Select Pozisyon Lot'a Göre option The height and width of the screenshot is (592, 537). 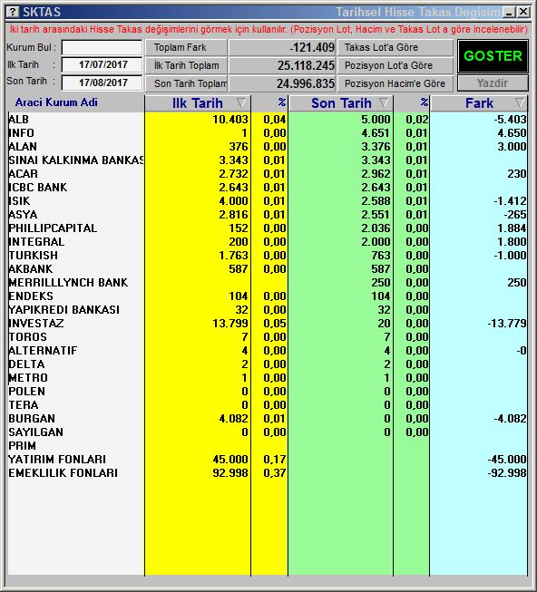[395, 65]
